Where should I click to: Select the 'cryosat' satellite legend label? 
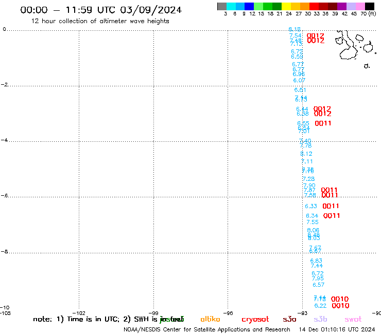[x=255, y=320]
